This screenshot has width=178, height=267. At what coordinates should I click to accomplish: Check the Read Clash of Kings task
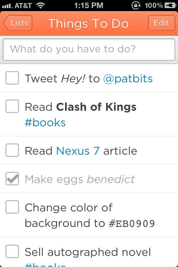pos(12,106)
